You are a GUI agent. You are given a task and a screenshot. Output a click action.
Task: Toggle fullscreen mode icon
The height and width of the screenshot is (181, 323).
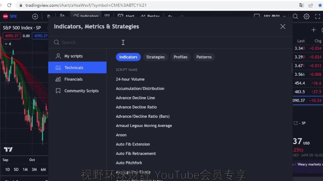(x=317, y=16)
